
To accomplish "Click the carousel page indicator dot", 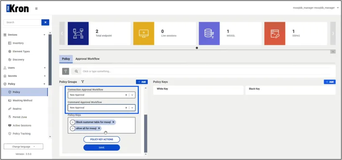I will [197, 48].
